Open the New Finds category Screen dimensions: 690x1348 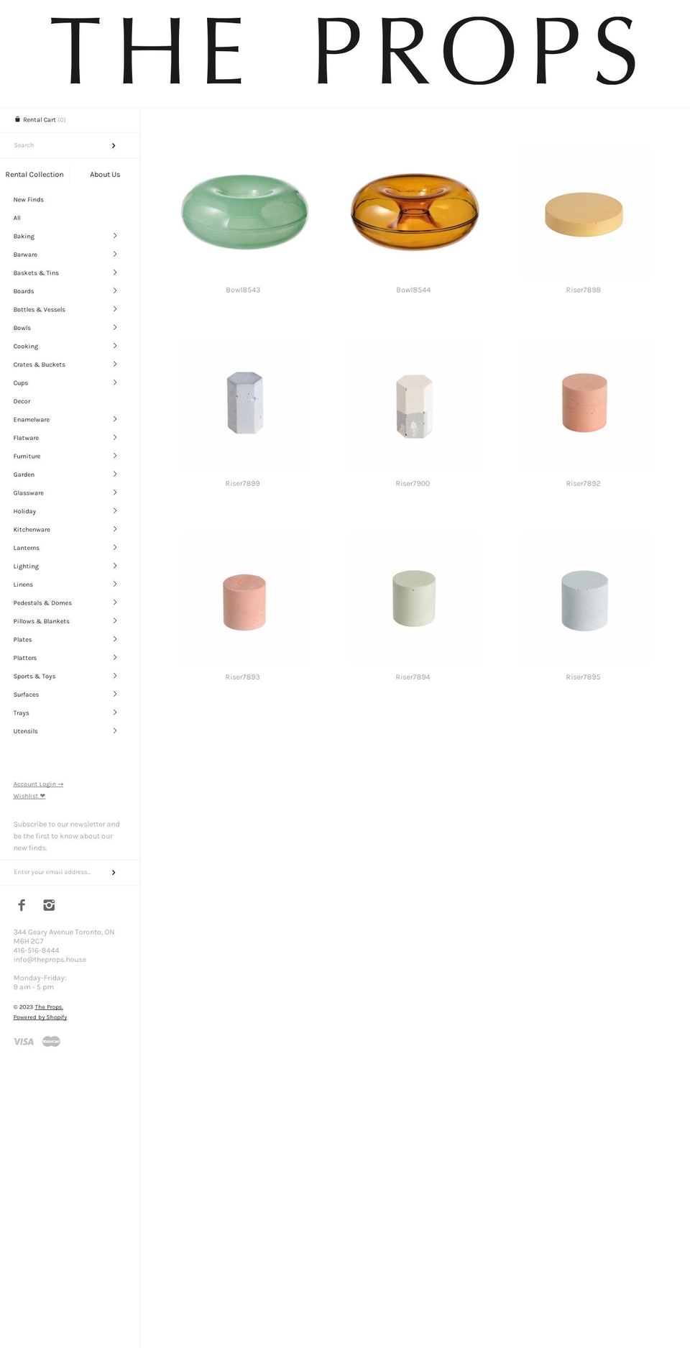tap(29, 200)
